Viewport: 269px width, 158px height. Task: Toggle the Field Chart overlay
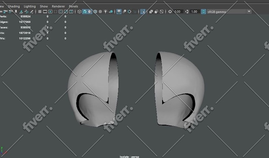[61, 11]
